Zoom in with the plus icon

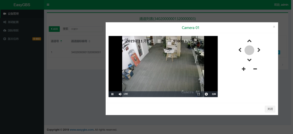point(243,69)
